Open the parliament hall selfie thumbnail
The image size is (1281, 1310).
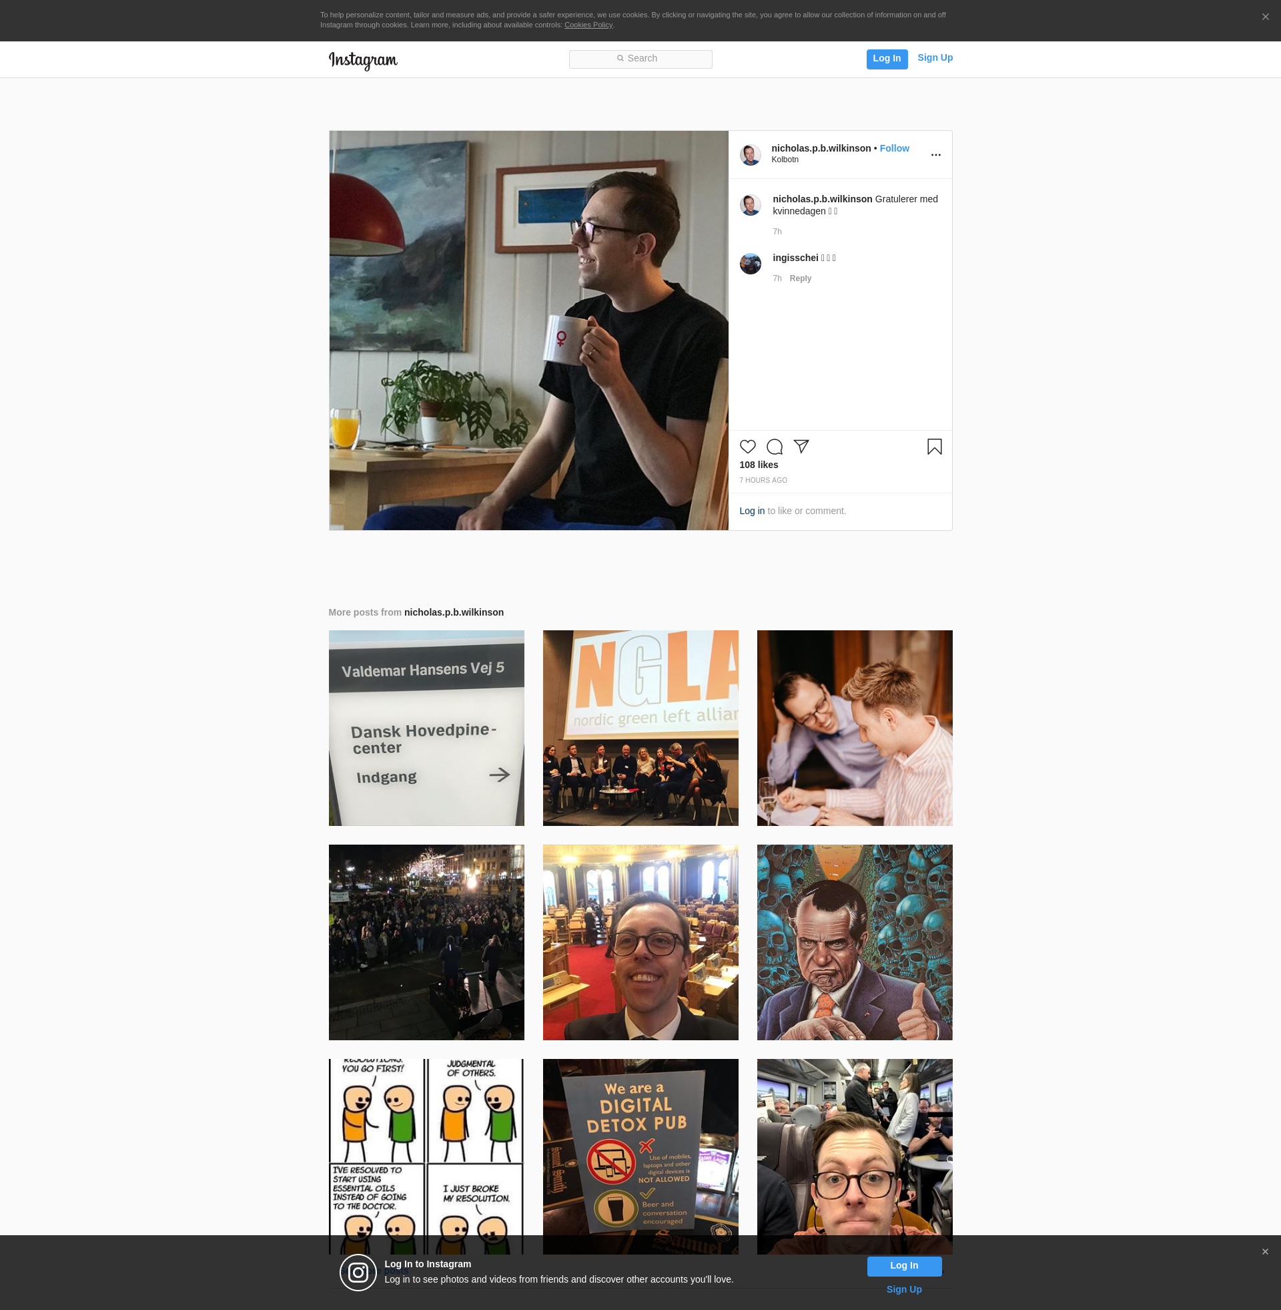(x=640, y=942)
